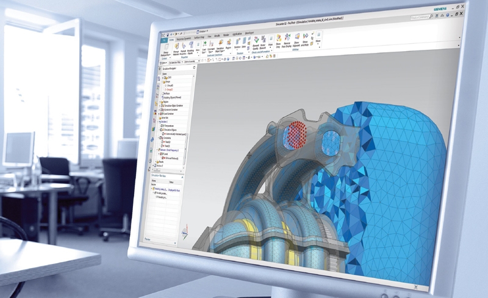Viewport: 488px width, 298px height.
Task: Open the Physical Properties tool
Action: [x=184, y=48]
